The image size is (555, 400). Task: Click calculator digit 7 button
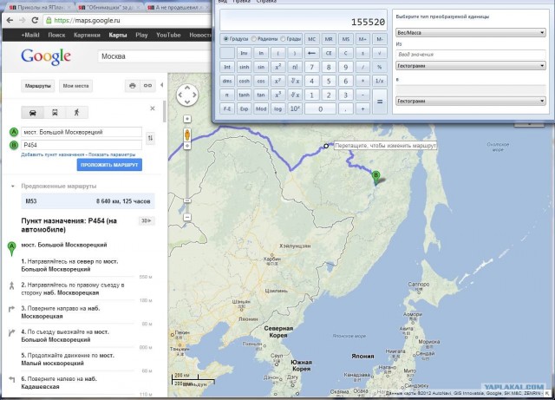coord(311,67)
